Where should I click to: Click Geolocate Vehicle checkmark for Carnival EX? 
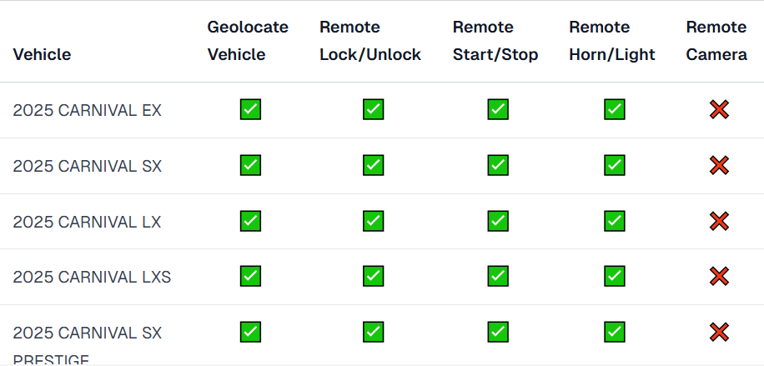(x=250, y=110)
